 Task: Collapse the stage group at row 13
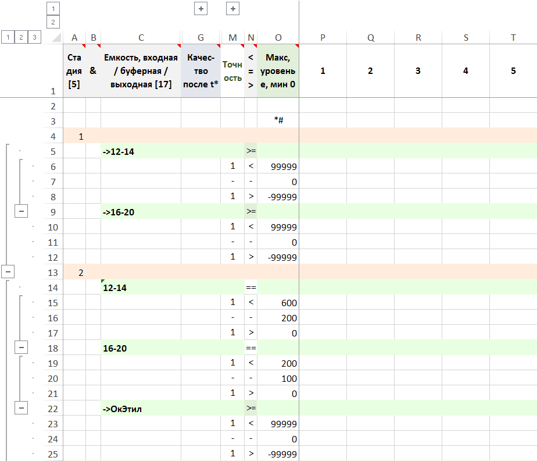tap(8, 271)
